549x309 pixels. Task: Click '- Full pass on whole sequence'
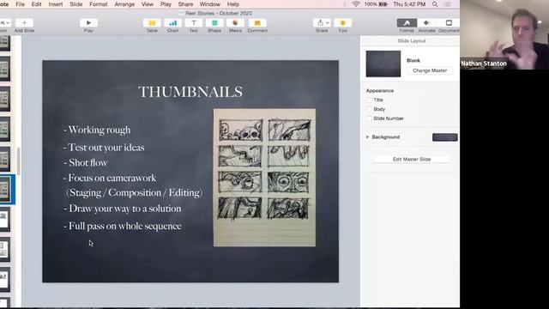tap(123, 226)
